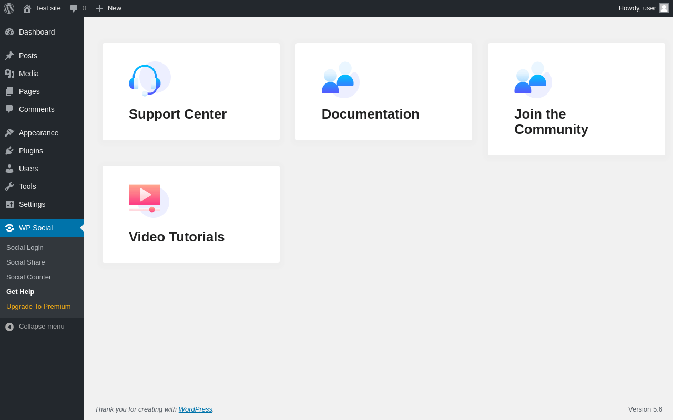Click the Users person icon
Viewport: 673px width, 420px height.
point(9,169)
